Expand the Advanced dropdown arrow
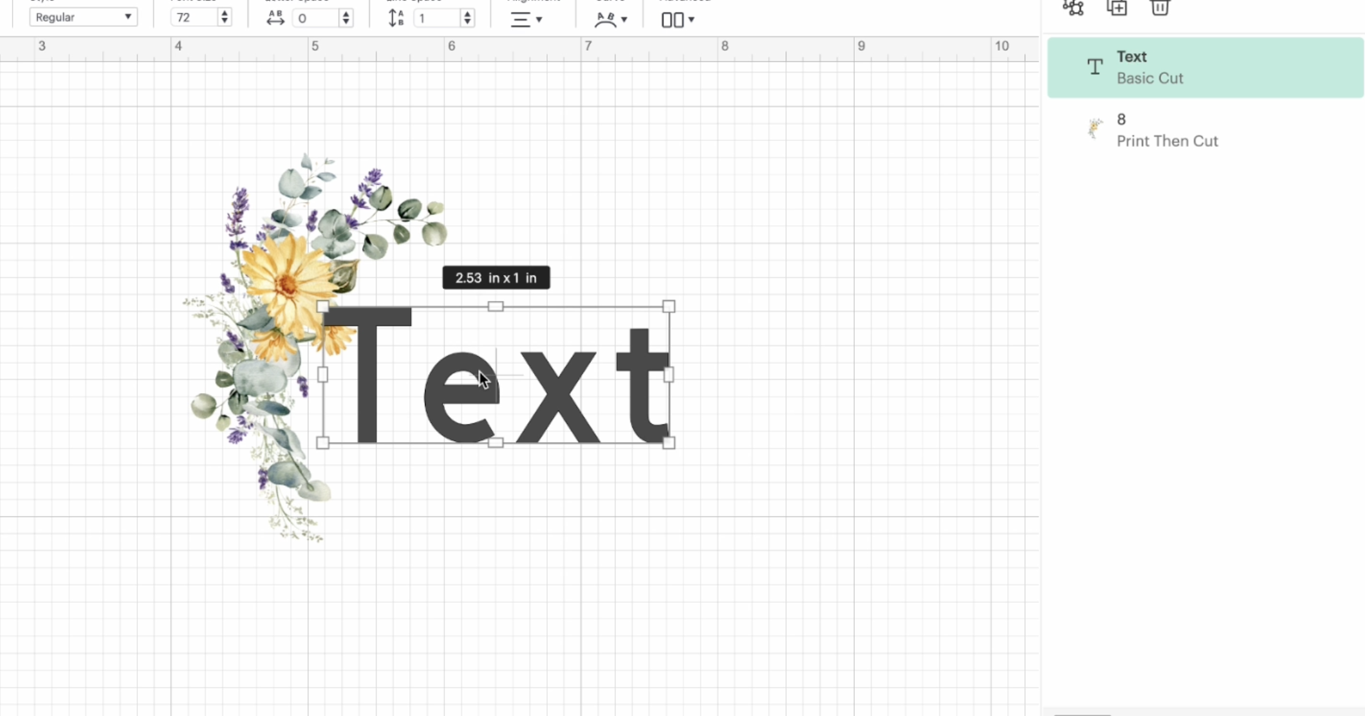 coord(691,19)
